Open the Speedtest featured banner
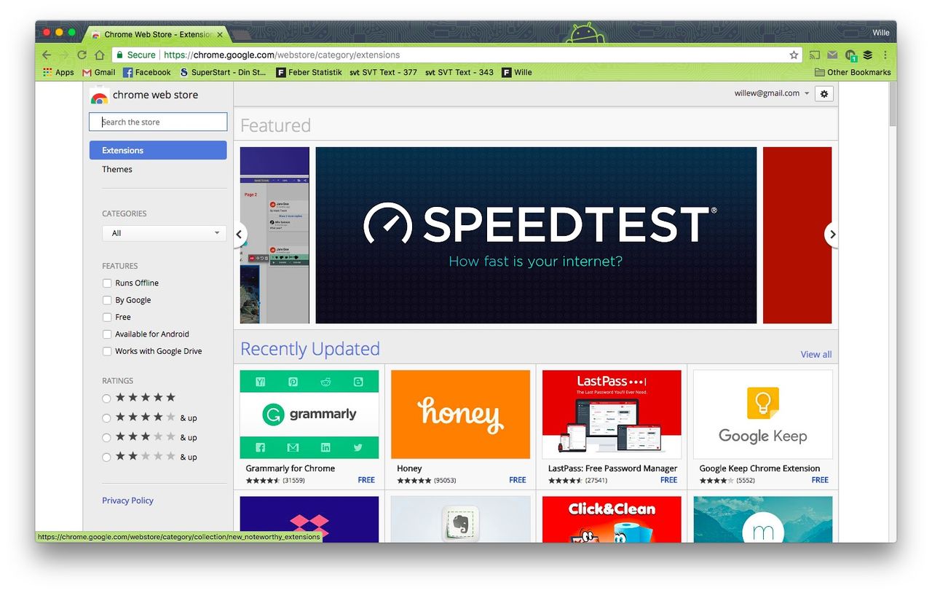Screen dimensions: 932x593 click(x=536, y=235)
